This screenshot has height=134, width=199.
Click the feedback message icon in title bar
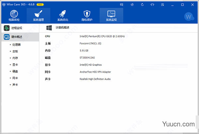pos(122,5)
